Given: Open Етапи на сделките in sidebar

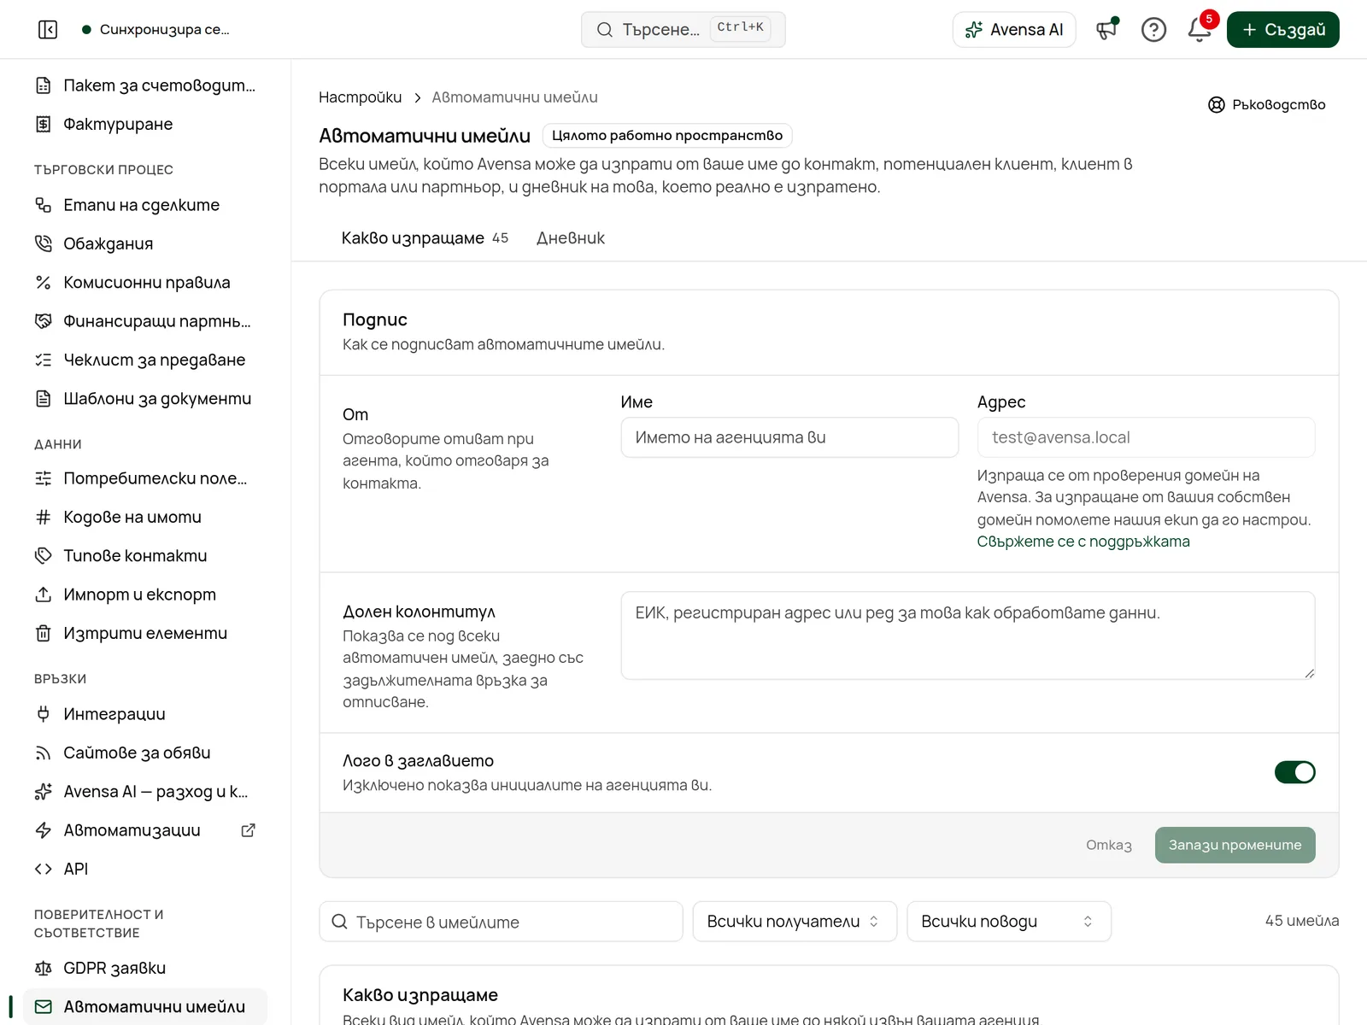Looking at the screenshot, I should coord(145,205).
